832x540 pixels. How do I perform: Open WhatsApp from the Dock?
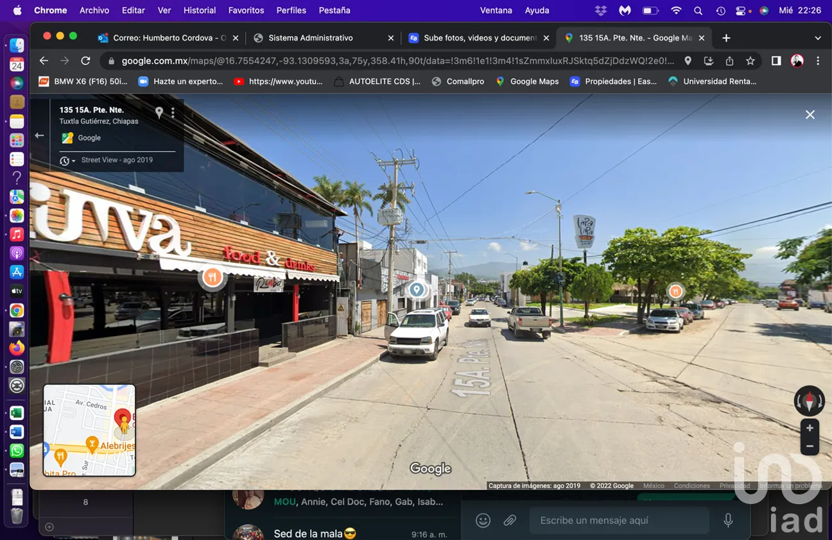17,451
